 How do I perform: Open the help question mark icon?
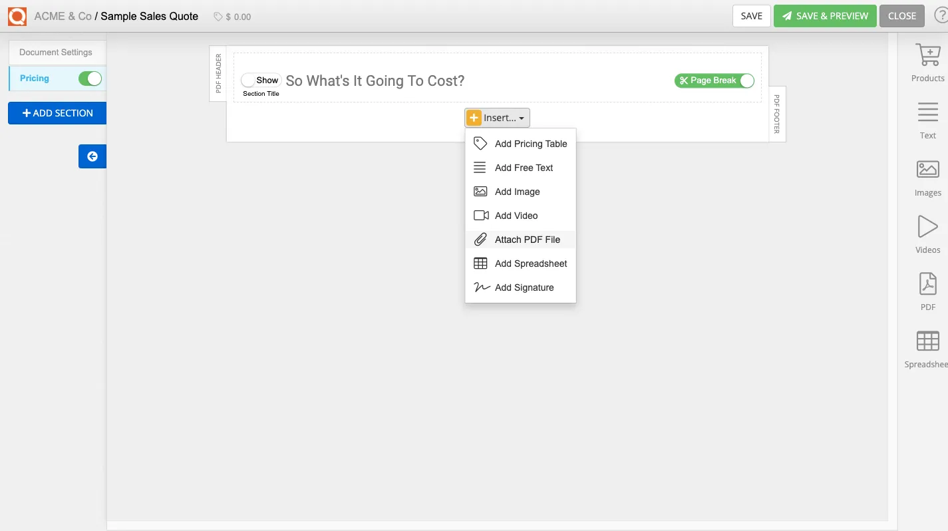(x=940, y=16)
